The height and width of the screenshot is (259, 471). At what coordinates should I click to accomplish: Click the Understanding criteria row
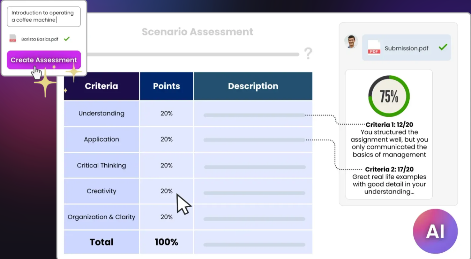pyautogui.click(x=188, y=114)
